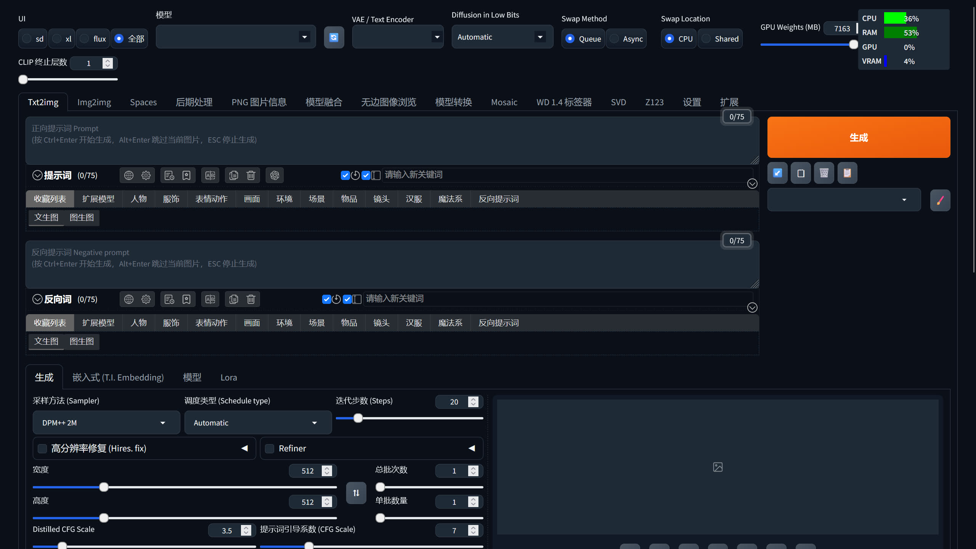976x549 pixels.
Task: Open the 模型 checkpoint dropdown
Action: [236, 37]
